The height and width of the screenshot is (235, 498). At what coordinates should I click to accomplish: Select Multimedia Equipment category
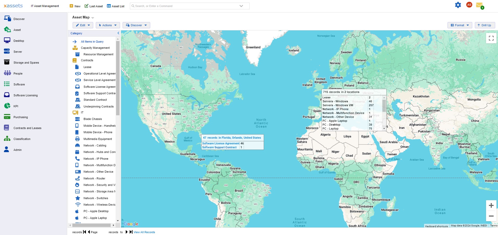98,139
